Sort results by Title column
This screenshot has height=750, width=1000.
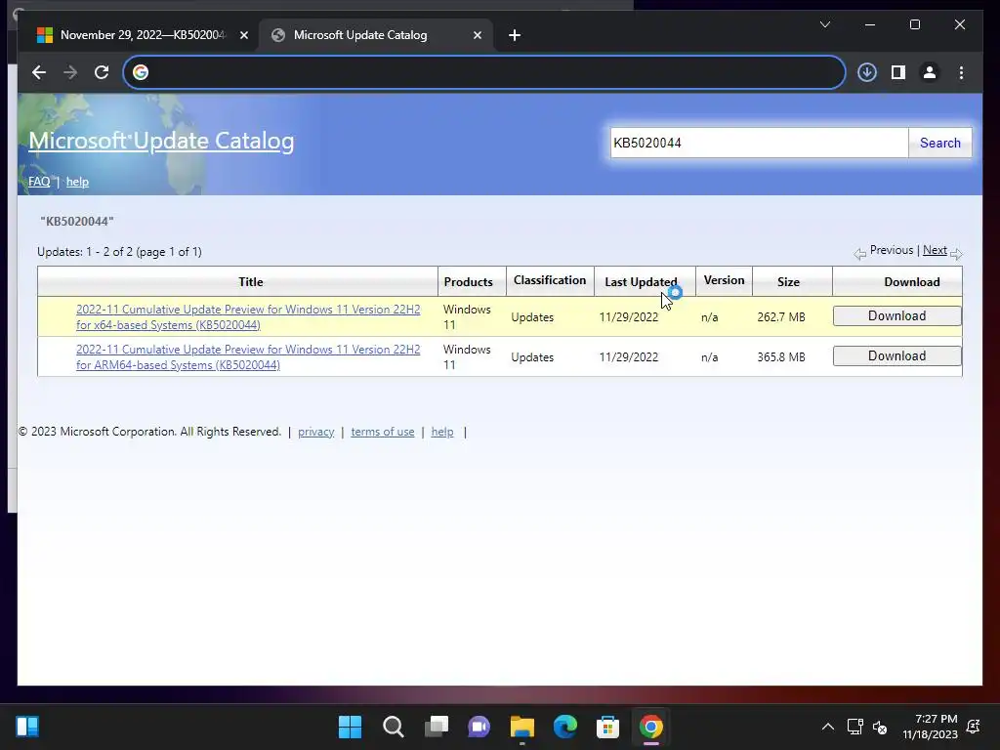[x=251, y=282]
